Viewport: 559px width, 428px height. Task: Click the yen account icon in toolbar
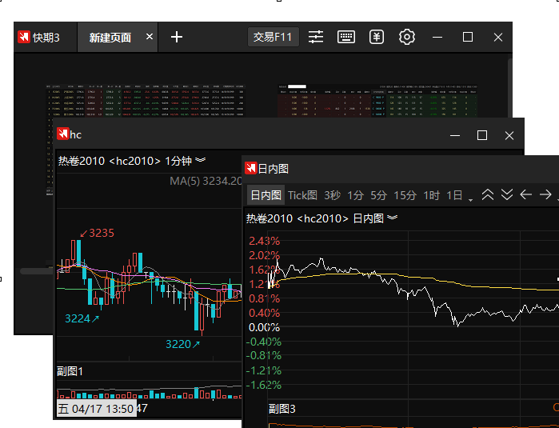[377, 37]
